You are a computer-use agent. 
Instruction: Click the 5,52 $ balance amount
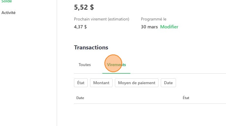[84, 7]
